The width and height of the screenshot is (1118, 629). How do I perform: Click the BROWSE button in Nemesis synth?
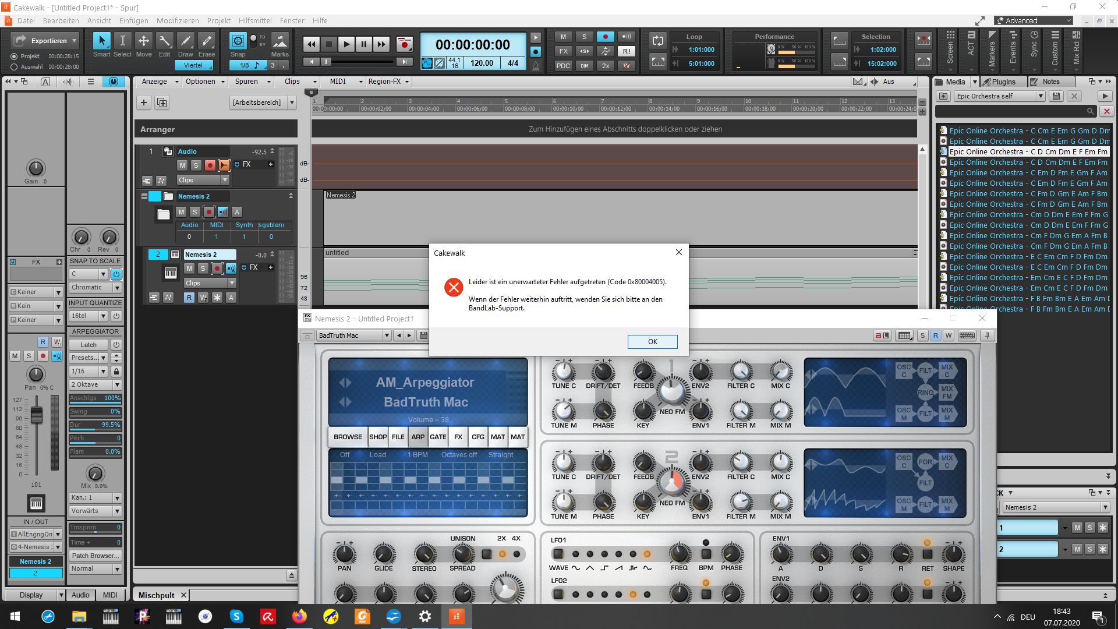point(348,437)
